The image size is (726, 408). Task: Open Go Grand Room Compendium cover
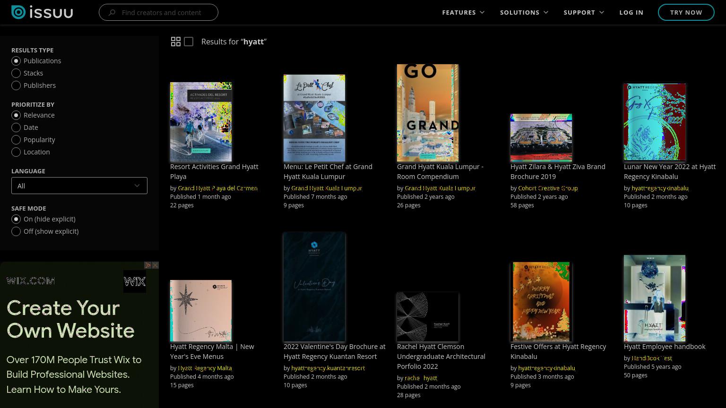428,113
